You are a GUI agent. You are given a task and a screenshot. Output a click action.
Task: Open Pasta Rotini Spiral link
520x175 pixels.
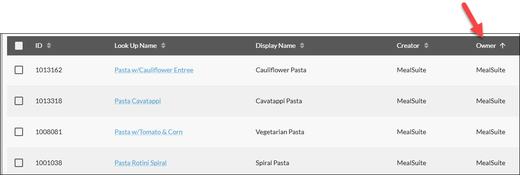coord(141,163)
